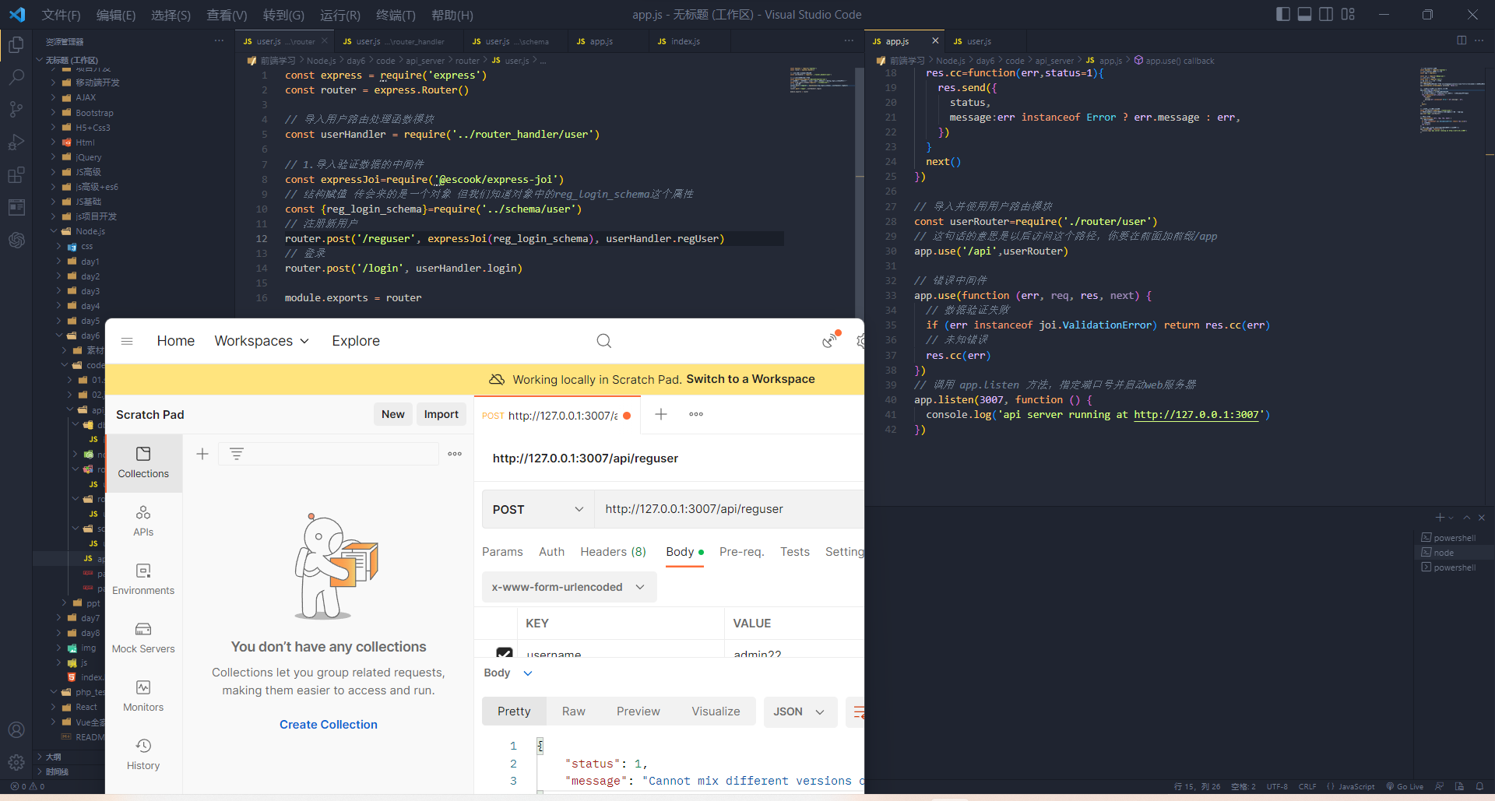The width and height of the screenshot is (1495, 801).
Task: Expand the React folder
Action: (x=55, y=707)
